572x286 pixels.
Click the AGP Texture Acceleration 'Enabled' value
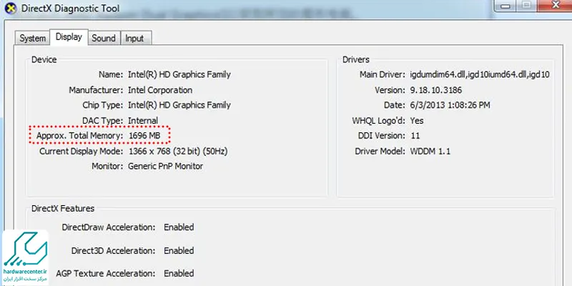[179, 273]
